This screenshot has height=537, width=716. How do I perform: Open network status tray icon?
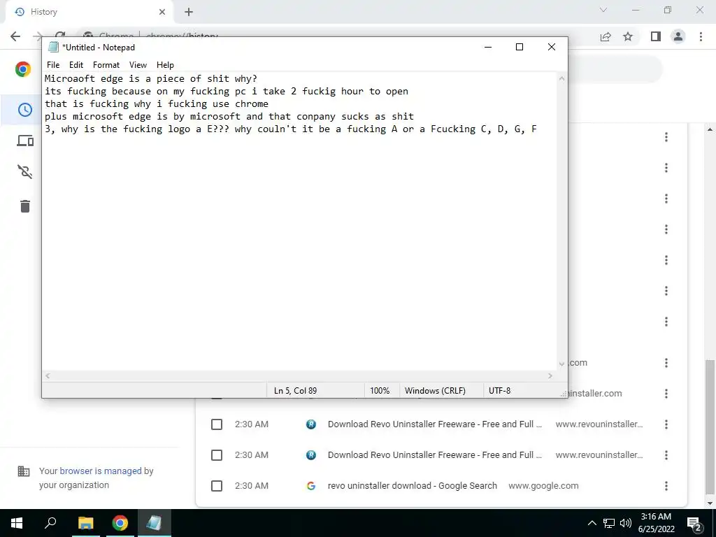(x=609, y=523)
